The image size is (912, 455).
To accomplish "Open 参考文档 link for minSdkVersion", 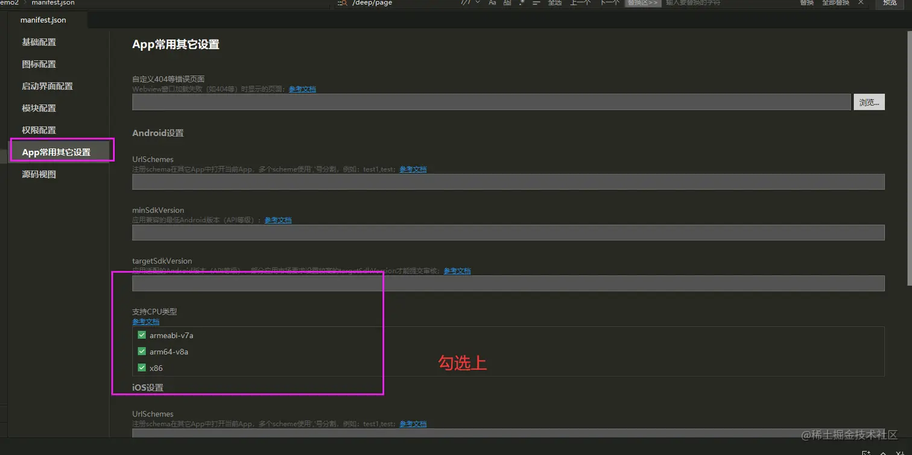I will pos(278,220).
